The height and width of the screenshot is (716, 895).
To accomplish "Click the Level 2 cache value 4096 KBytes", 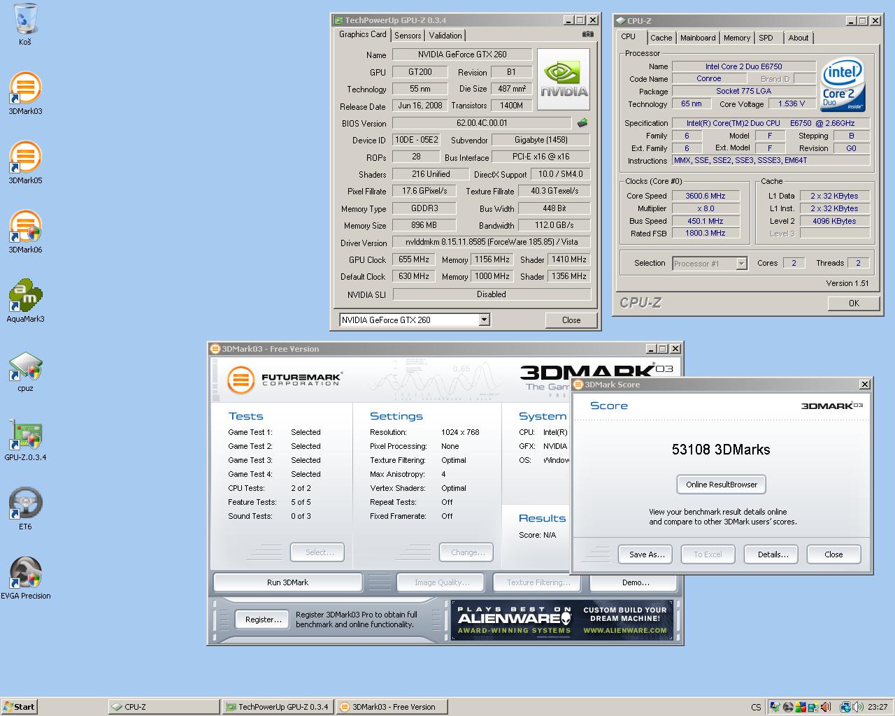I will pos(834,221).
